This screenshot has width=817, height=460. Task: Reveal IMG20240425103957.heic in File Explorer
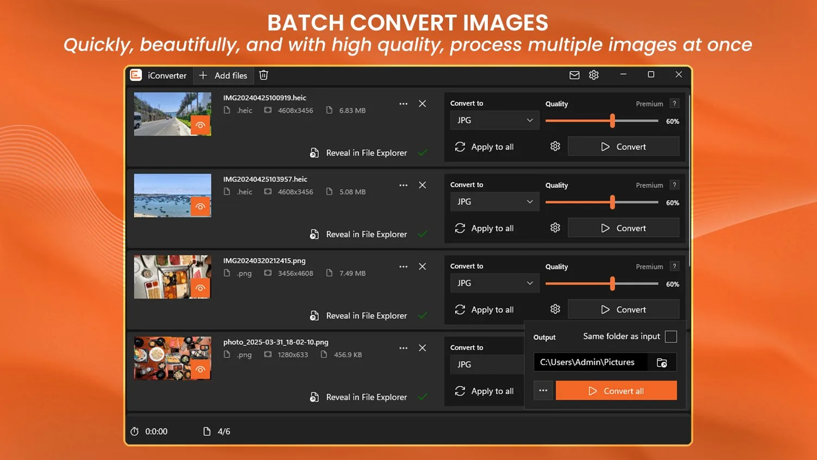pyautogui.click(x=359, y=234)
